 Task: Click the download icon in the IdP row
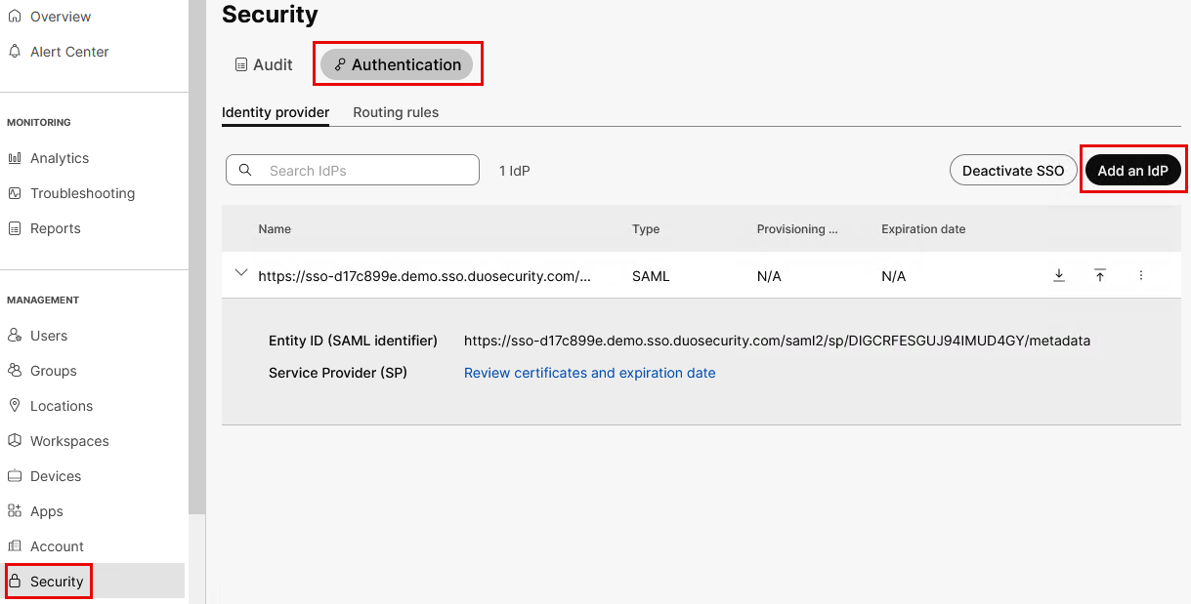click(x=1059, y=276)
